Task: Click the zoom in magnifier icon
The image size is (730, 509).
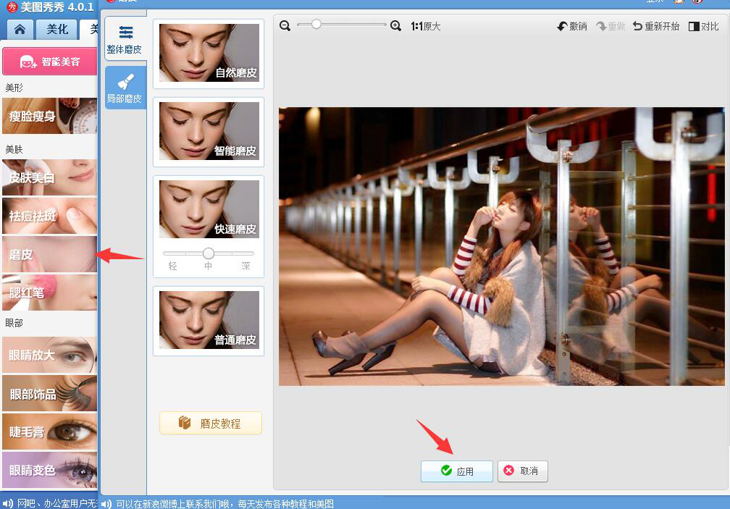Action: [395, 25]
